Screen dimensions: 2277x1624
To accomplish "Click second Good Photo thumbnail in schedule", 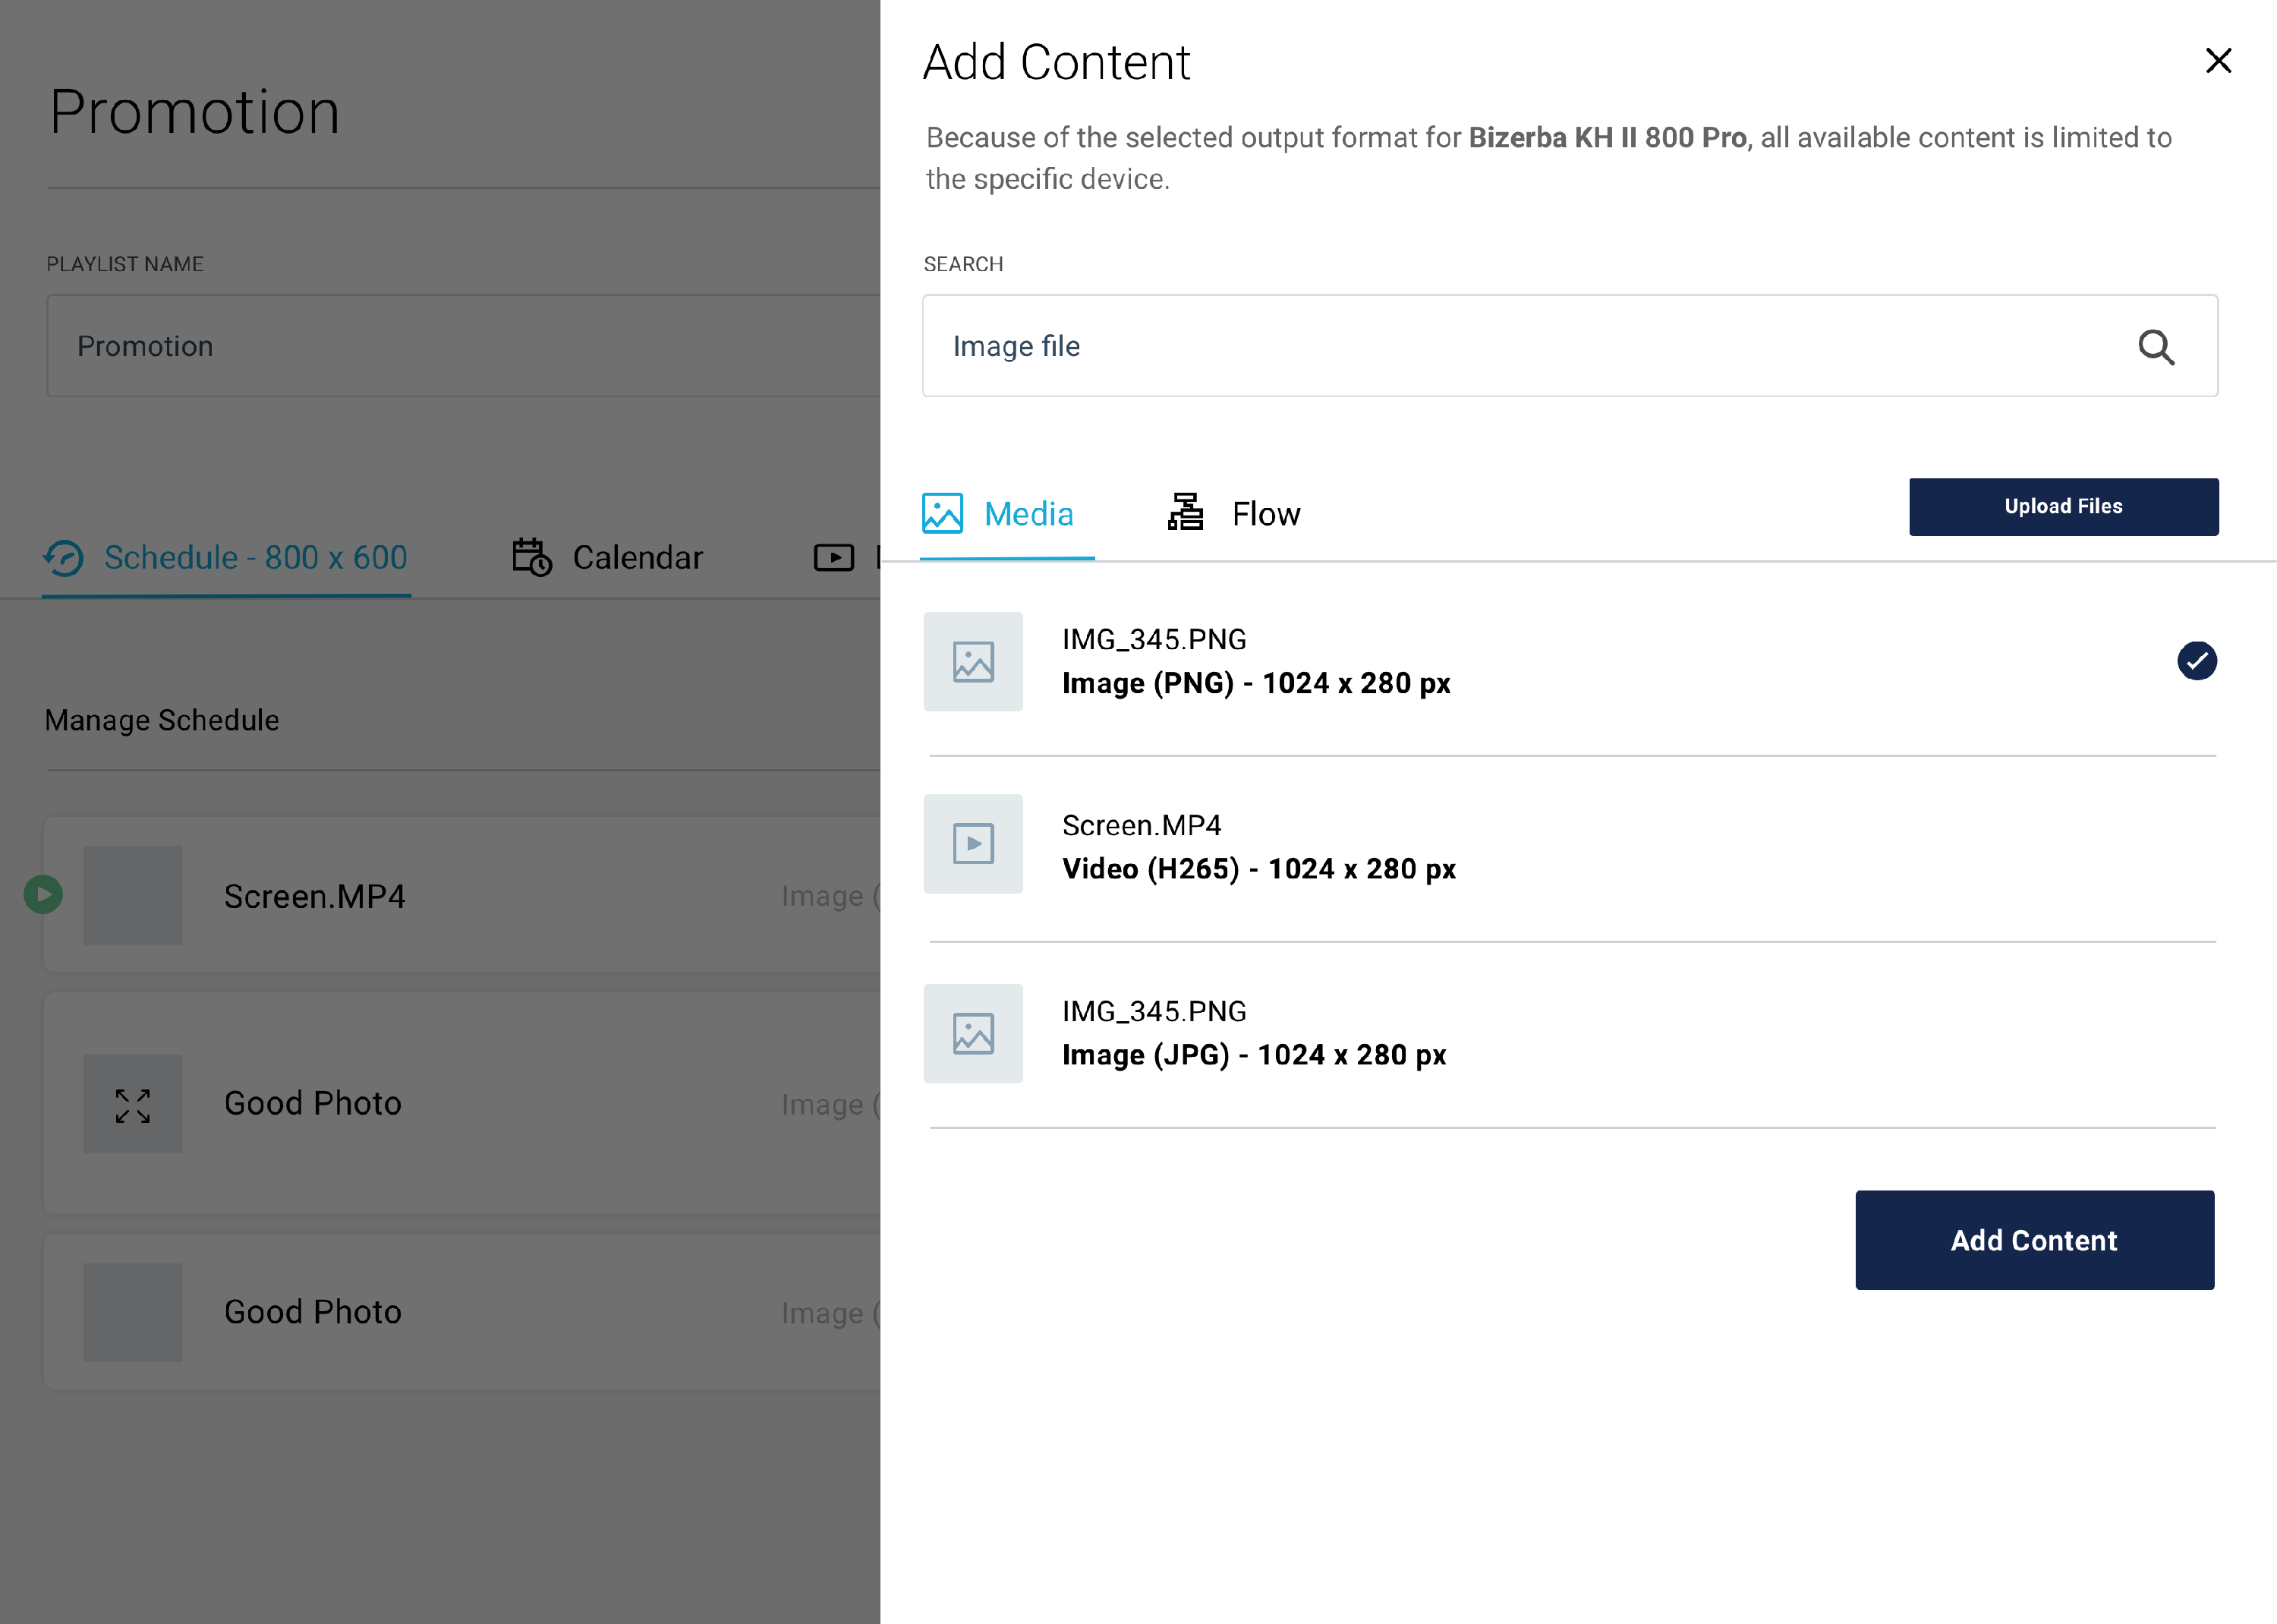I will pyautogui.click(x=133, y=1313).
